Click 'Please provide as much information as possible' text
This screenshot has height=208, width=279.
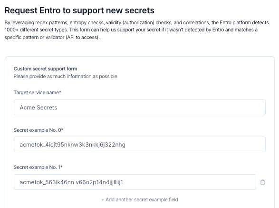pyautogui.click(x=65, y=77)
